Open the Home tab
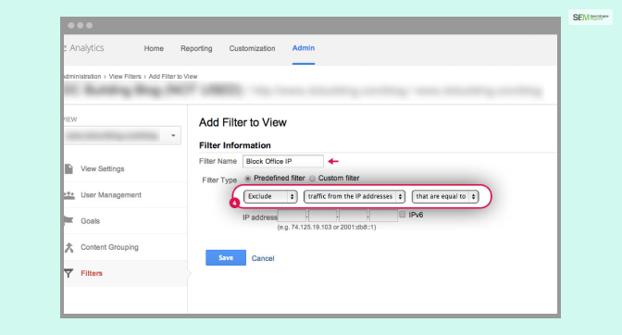Viewport: 622px width, 335px height. click(154, 48)
